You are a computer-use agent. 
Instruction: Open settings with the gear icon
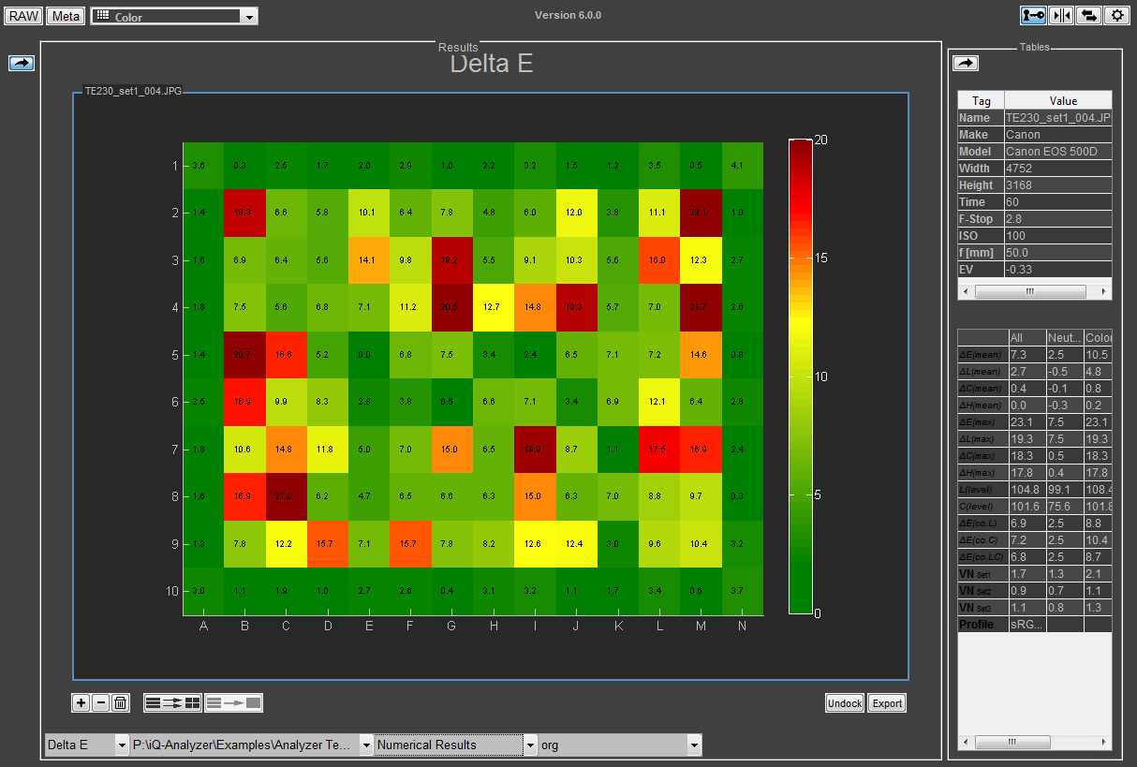(x=1116, y=15)
